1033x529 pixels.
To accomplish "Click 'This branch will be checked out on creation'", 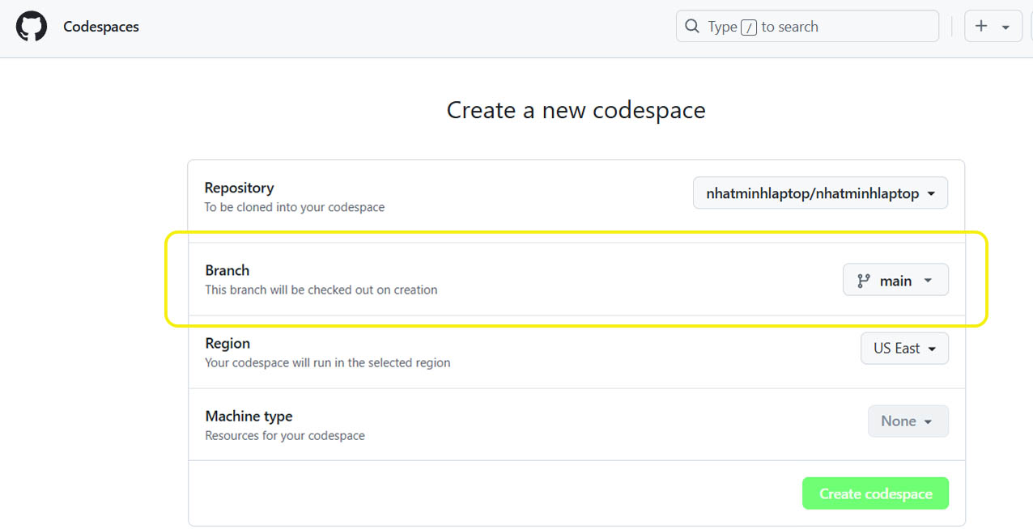I will pyautogui.click(x=321, y=290).
